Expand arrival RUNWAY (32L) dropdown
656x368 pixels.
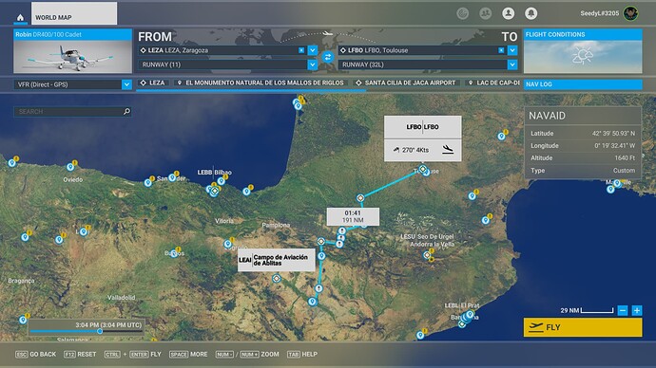pyautogui.click(x=512, y=64)
